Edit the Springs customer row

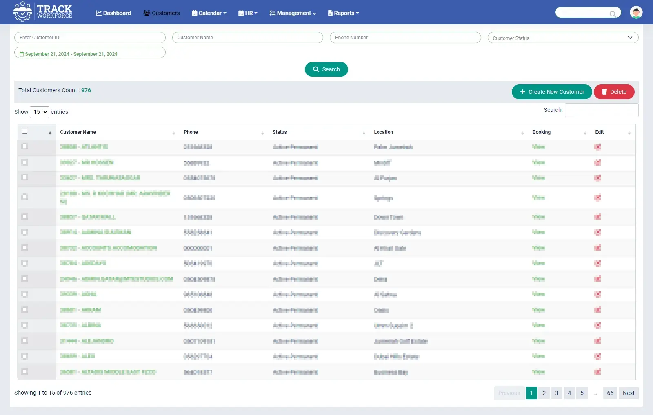tap(597, 198)
